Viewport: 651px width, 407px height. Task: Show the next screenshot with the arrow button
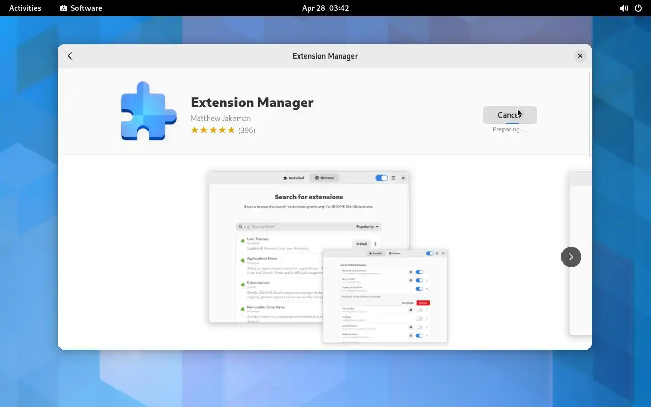(x=571, y=257)
